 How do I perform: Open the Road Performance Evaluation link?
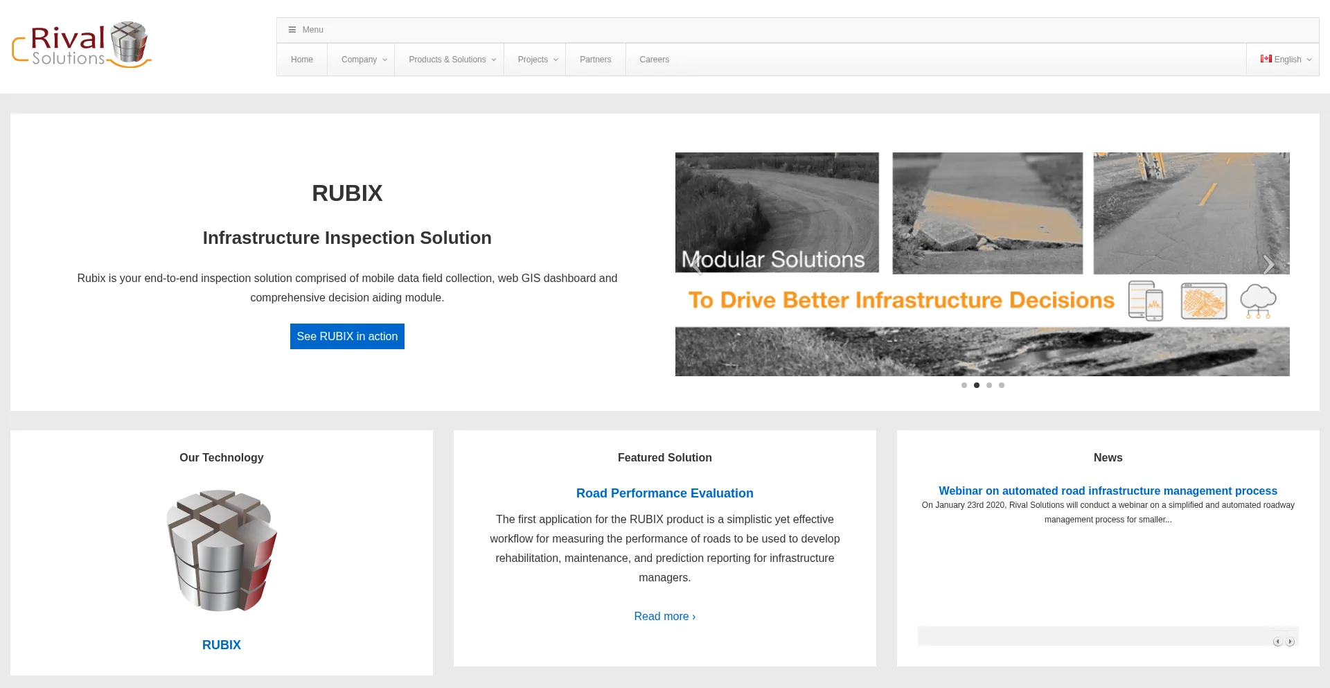coord(664,493)
